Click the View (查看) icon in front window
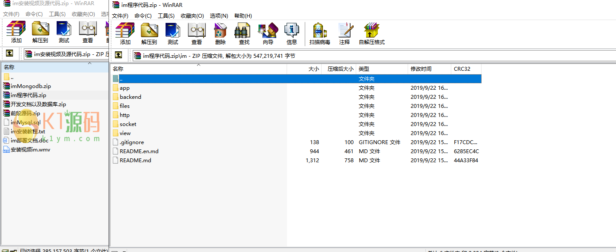The width and height of the screenshot is (616, 252). coord(197,34)
